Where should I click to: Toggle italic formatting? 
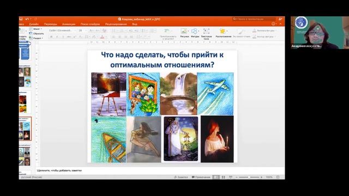point(57,36)
